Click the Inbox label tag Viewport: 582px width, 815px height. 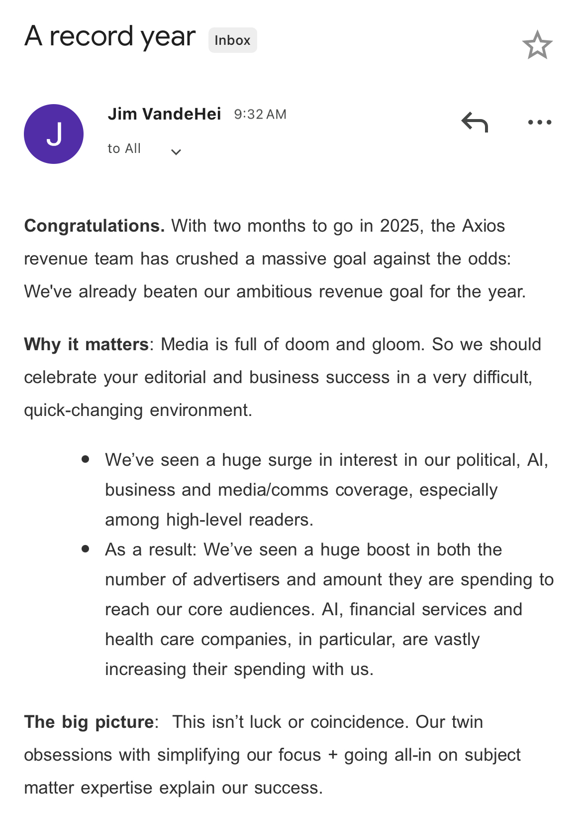tap(232, 40)
